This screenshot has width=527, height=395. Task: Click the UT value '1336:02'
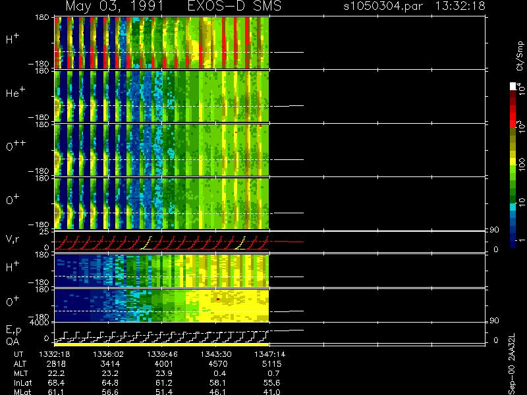click(x=108, y=354)
